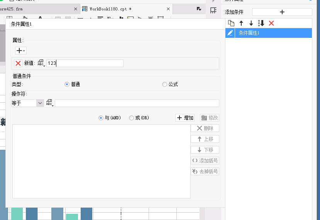Click the cell properties panel icon
This screenshot has width=320, height=220.
pyautogui.click(x=213, y=11)
